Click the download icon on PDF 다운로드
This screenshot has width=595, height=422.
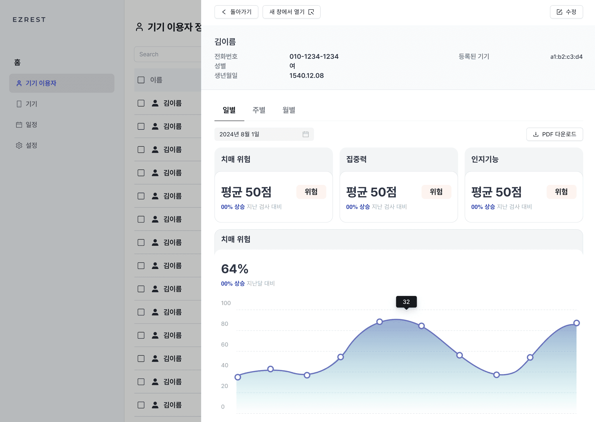coord(536,134)
